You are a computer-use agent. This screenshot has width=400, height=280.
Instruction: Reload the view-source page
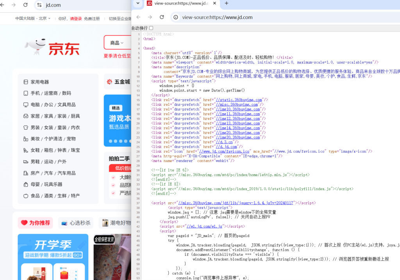[x=162, y=17]
